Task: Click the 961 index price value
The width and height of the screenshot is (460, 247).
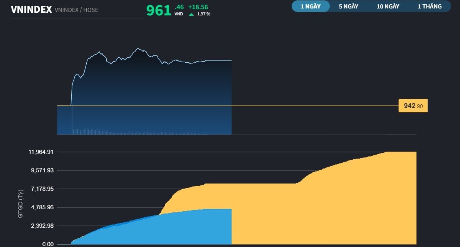Action: pyautogui.click(x=159, y=10)
